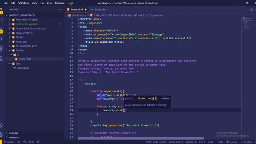256x144 pixels.
Task: Click the Solution folder icon in breadcrumb
Action: click(x=69, y=15)
